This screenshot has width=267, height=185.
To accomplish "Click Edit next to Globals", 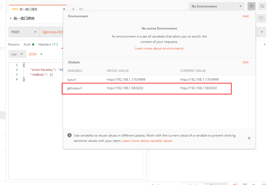I will point(246,62).
